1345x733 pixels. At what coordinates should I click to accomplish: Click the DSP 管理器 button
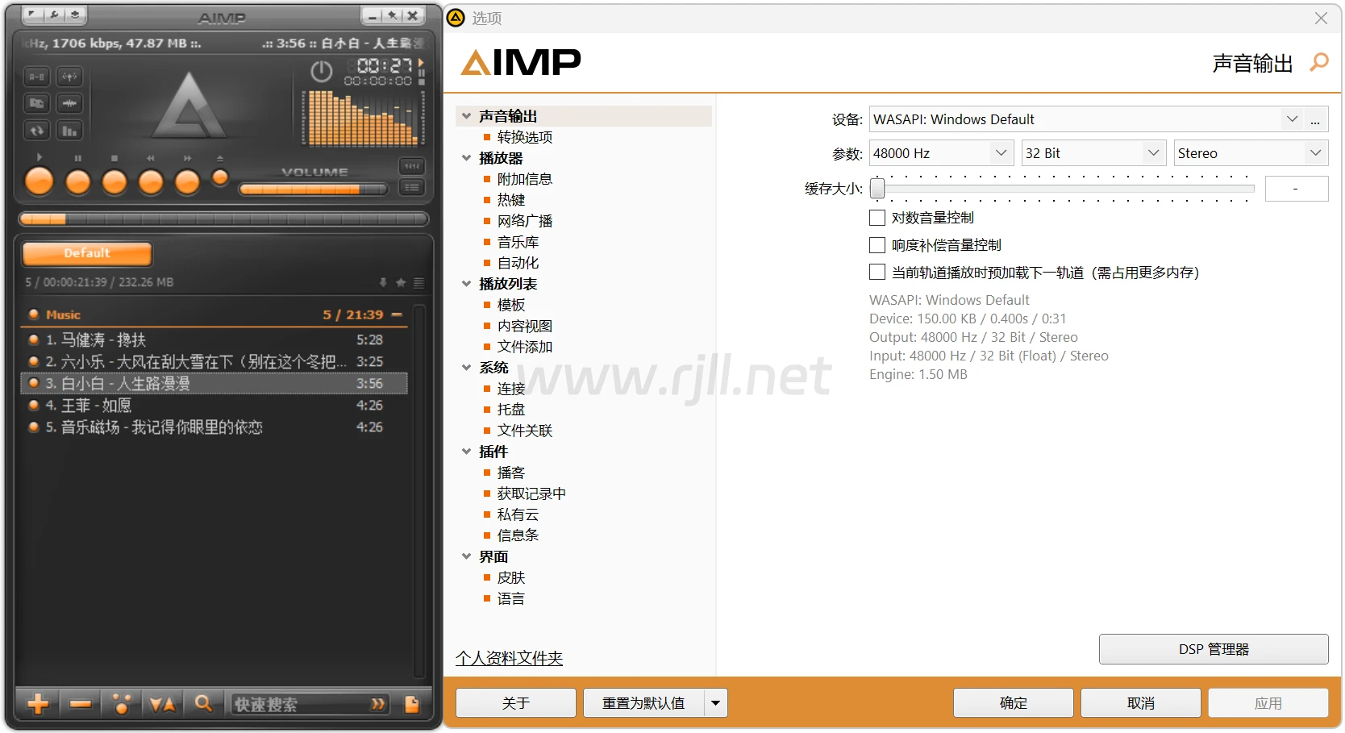tap(1213, 649)
